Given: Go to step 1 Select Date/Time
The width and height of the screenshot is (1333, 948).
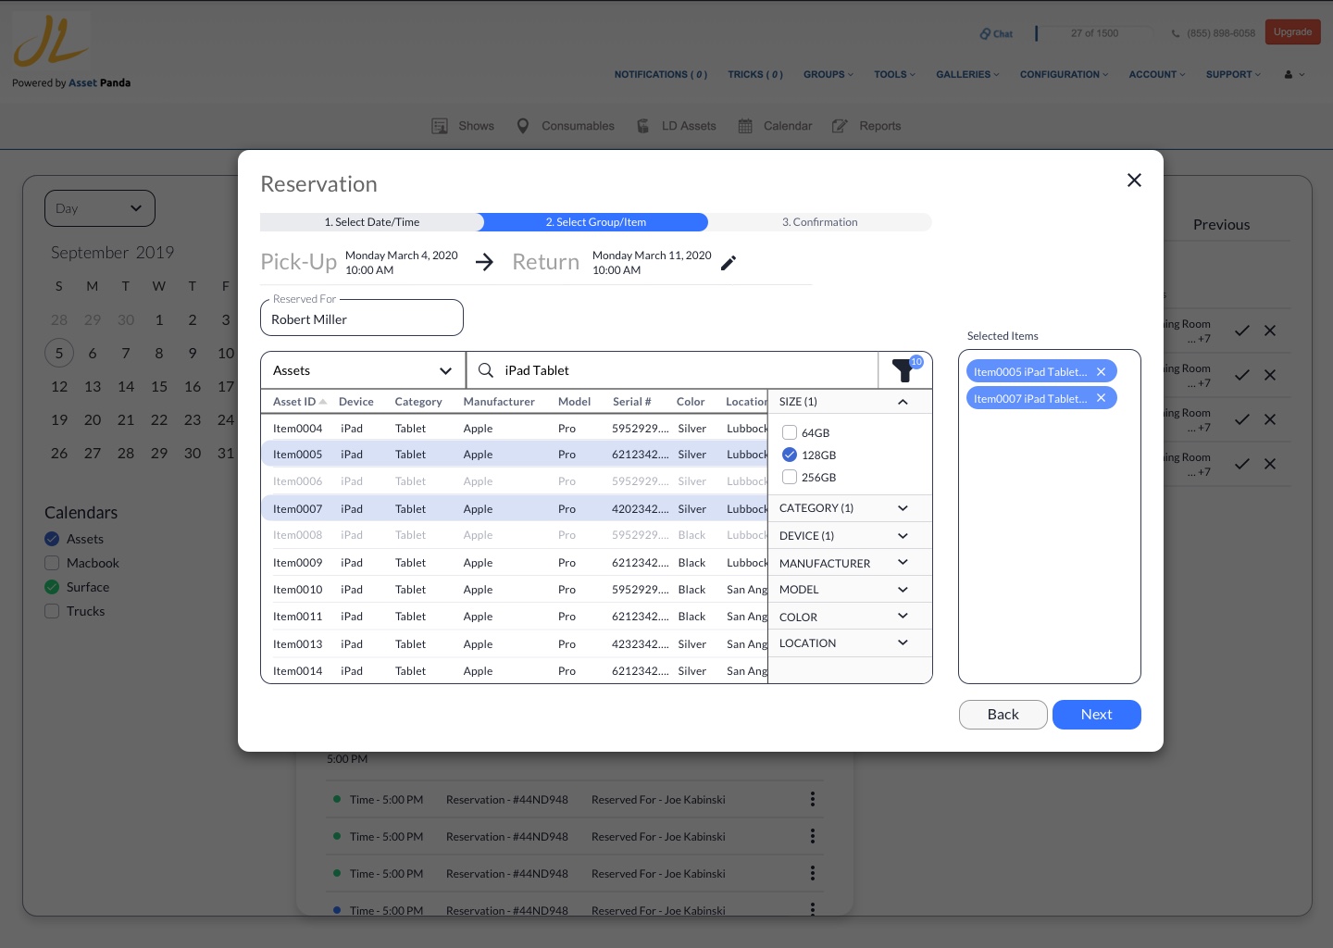Looking at the screenshot, I should point(371,222).
